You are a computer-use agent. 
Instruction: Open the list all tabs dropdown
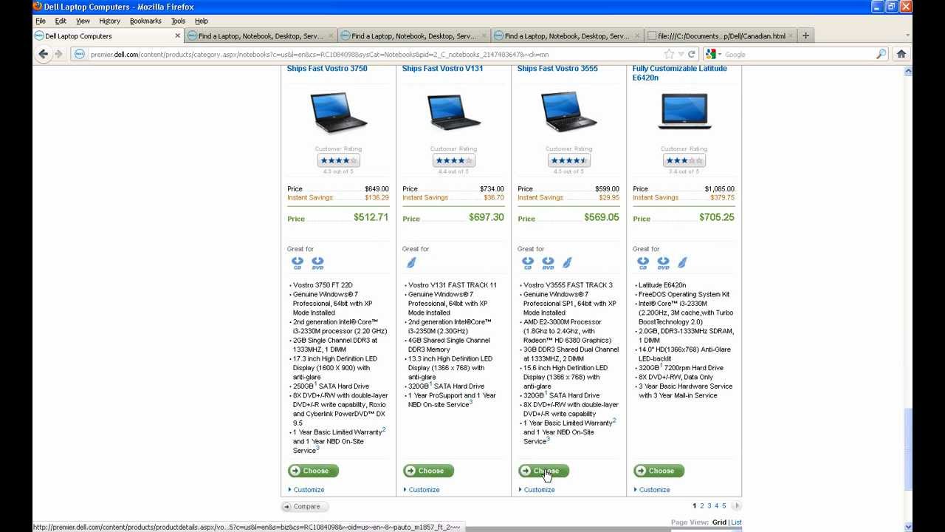pyautogui.click(x=907, y=35)
